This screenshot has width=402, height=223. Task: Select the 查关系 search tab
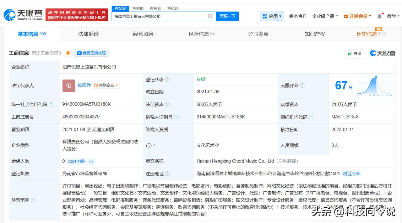click(x=155, y=8)
